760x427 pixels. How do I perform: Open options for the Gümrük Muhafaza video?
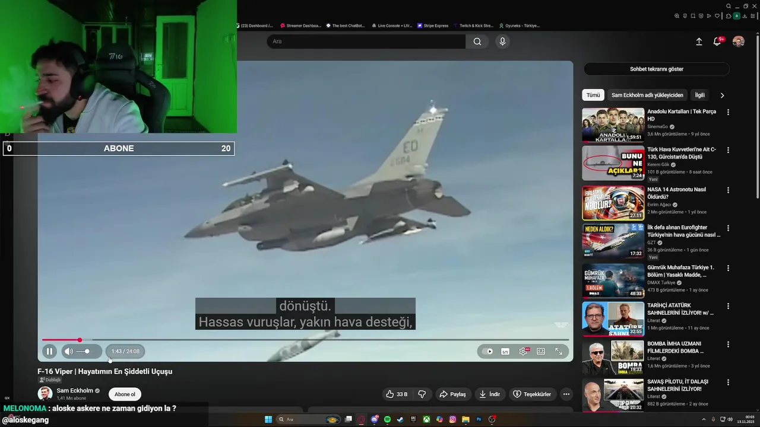click(x=728, y=267)
